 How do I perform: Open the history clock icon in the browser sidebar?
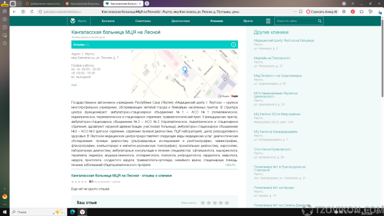coord(4,43)
